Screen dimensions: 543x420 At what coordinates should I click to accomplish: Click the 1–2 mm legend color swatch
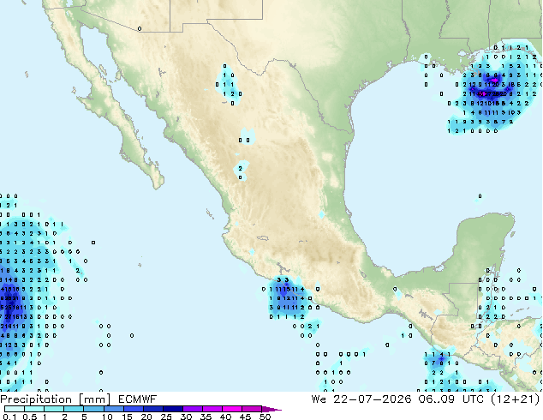(x=54, y=409)
